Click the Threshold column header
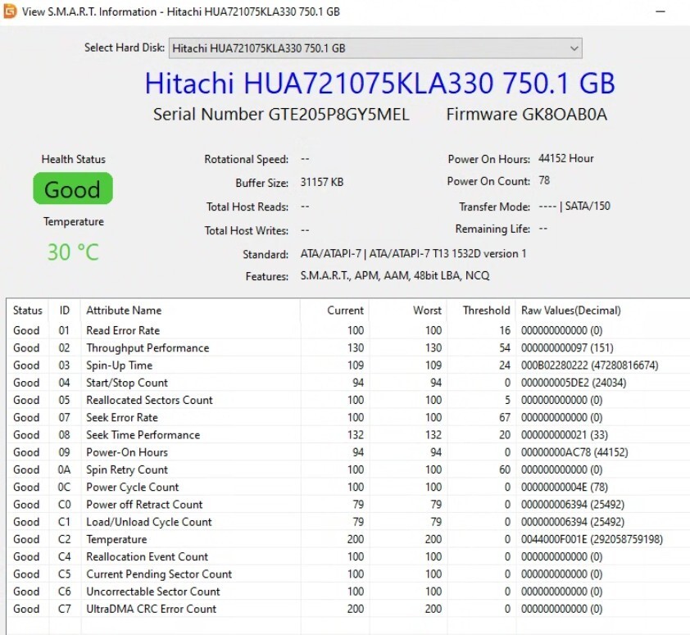Image resolution: width=690 pixels, height=635 pixels. [481, 311]
